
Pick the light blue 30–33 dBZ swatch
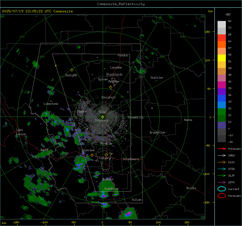222,105
